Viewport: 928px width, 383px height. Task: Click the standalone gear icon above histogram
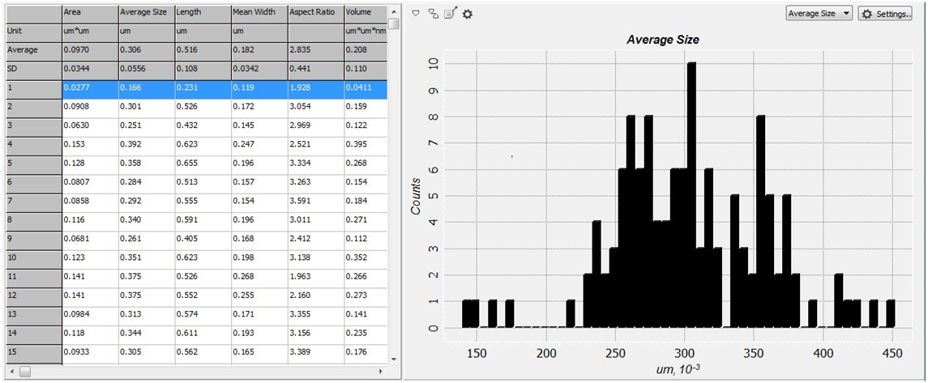pyautogui.click(x=468, y=15)
